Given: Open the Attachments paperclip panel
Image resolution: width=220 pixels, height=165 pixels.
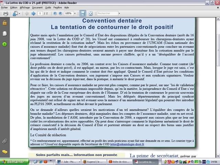Looking at the screenshot, I should tap(4, 141).
